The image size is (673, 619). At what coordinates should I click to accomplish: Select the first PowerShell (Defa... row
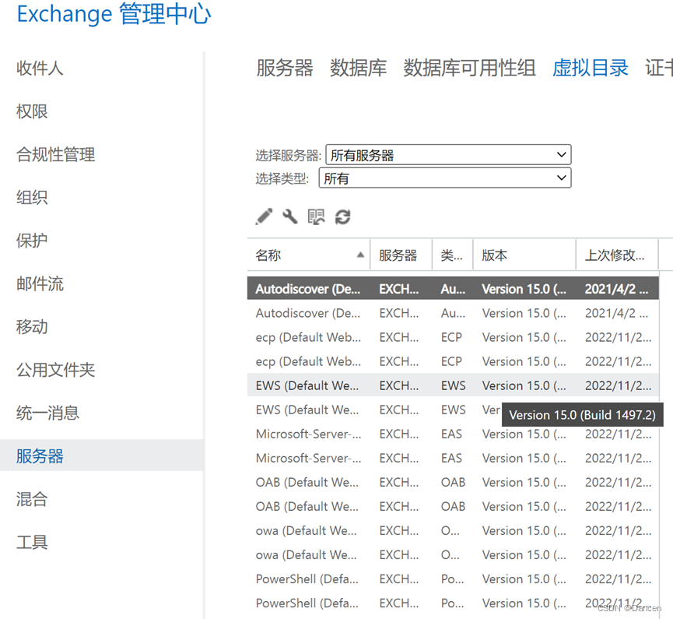click(x=453, y=579)
